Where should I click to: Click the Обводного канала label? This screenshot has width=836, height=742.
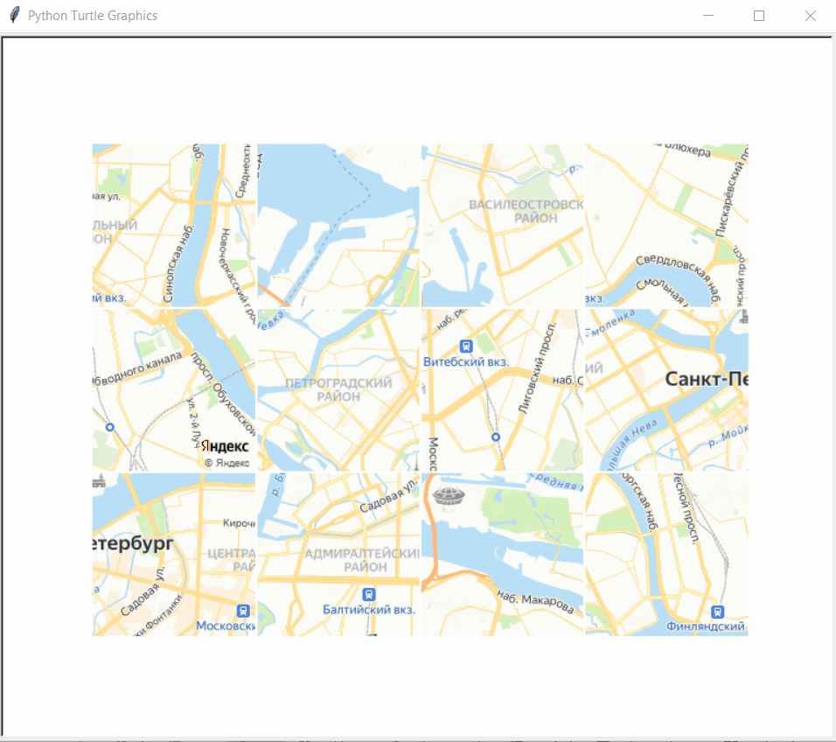pos(137,367)
